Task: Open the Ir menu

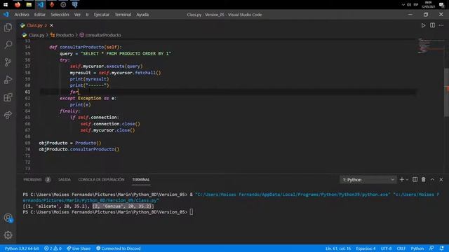Action: pos(87,15)
